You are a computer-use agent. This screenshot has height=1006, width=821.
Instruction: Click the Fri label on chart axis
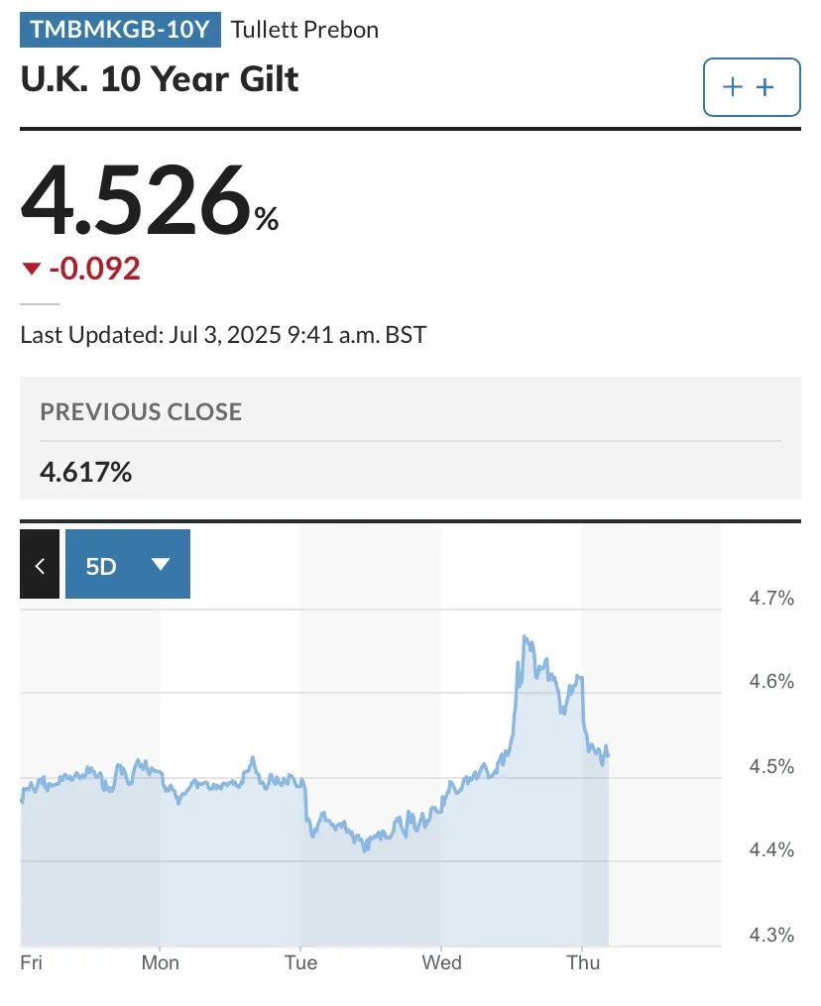[x=33, y=962]
